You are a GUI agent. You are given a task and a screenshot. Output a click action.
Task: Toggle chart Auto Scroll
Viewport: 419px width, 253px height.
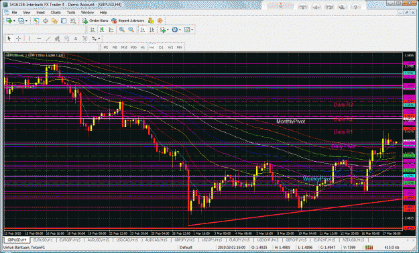(x=142, y=30)
